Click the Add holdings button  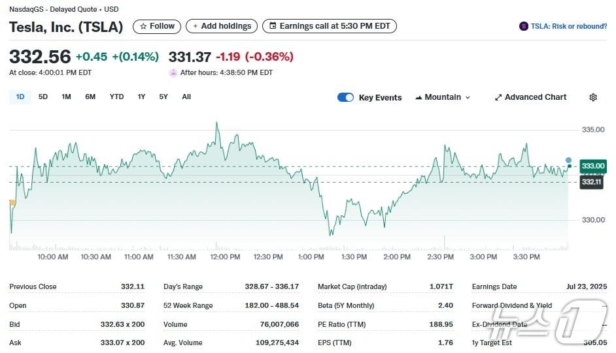pos(221,26)
